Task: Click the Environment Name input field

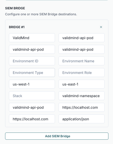Action: coord(81,61)
